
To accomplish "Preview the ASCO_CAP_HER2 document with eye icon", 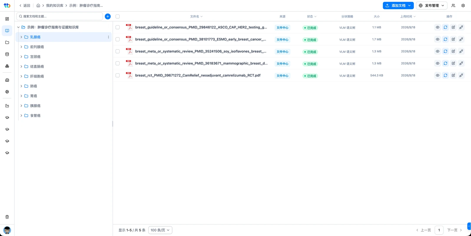I will tap(437, 27).
